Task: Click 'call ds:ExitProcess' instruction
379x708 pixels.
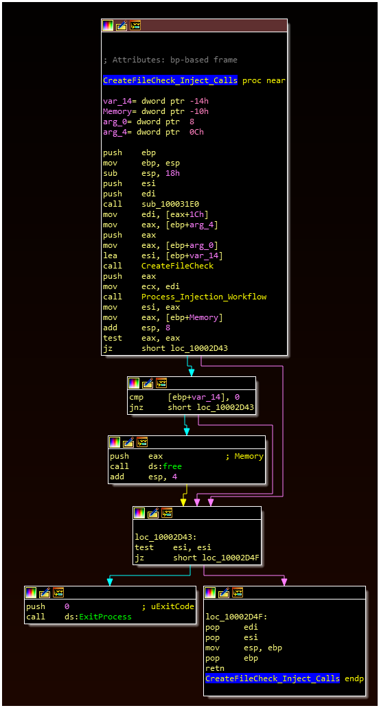Action: coord(79,617)
